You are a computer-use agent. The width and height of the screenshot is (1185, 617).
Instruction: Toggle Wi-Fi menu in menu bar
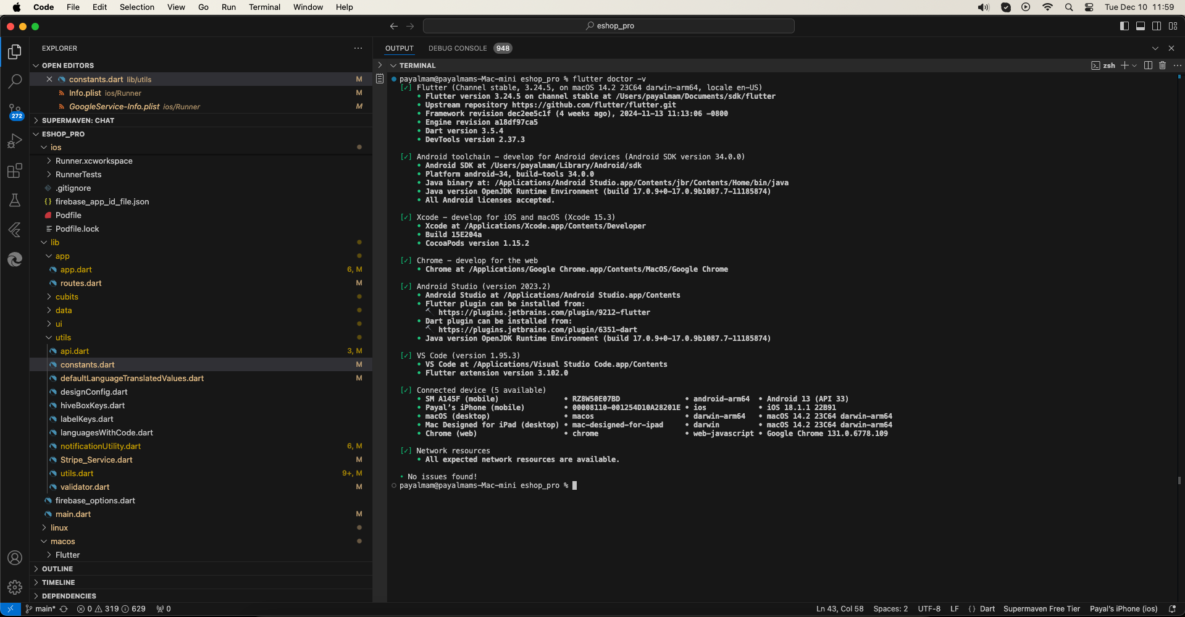(1048, 7)
